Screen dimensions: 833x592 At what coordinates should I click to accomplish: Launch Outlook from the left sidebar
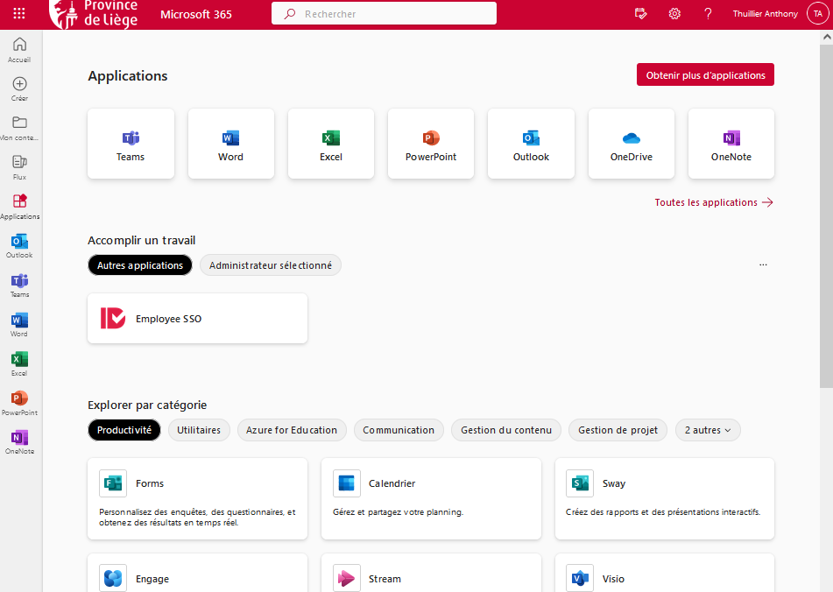pyautogui.click(x=19, y=246)
